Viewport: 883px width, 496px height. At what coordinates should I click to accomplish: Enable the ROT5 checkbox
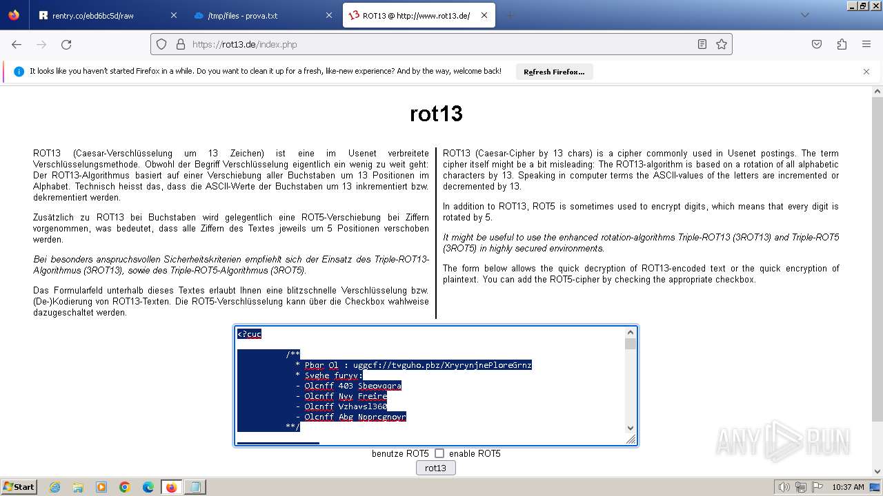pos(439,453)
